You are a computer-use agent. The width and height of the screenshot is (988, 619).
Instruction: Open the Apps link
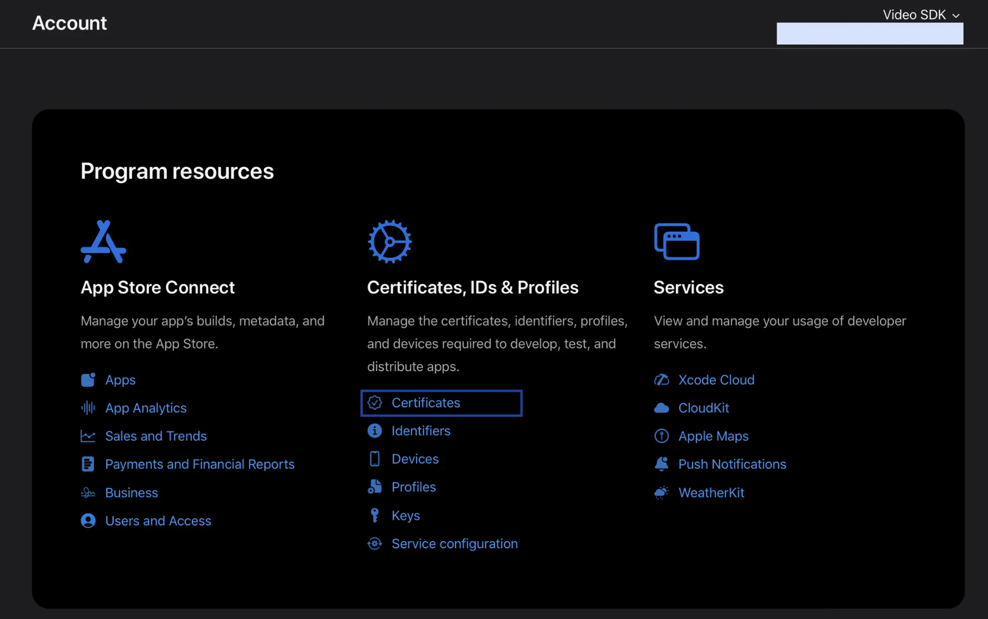(120, 380)
